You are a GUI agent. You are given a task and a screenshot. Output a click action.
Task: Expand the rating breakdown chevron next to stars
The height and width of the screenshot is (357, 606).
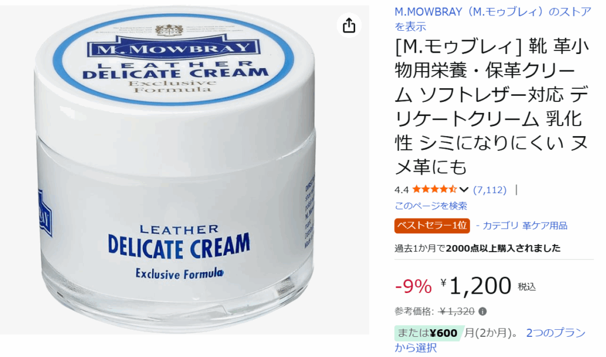point(464,190)
